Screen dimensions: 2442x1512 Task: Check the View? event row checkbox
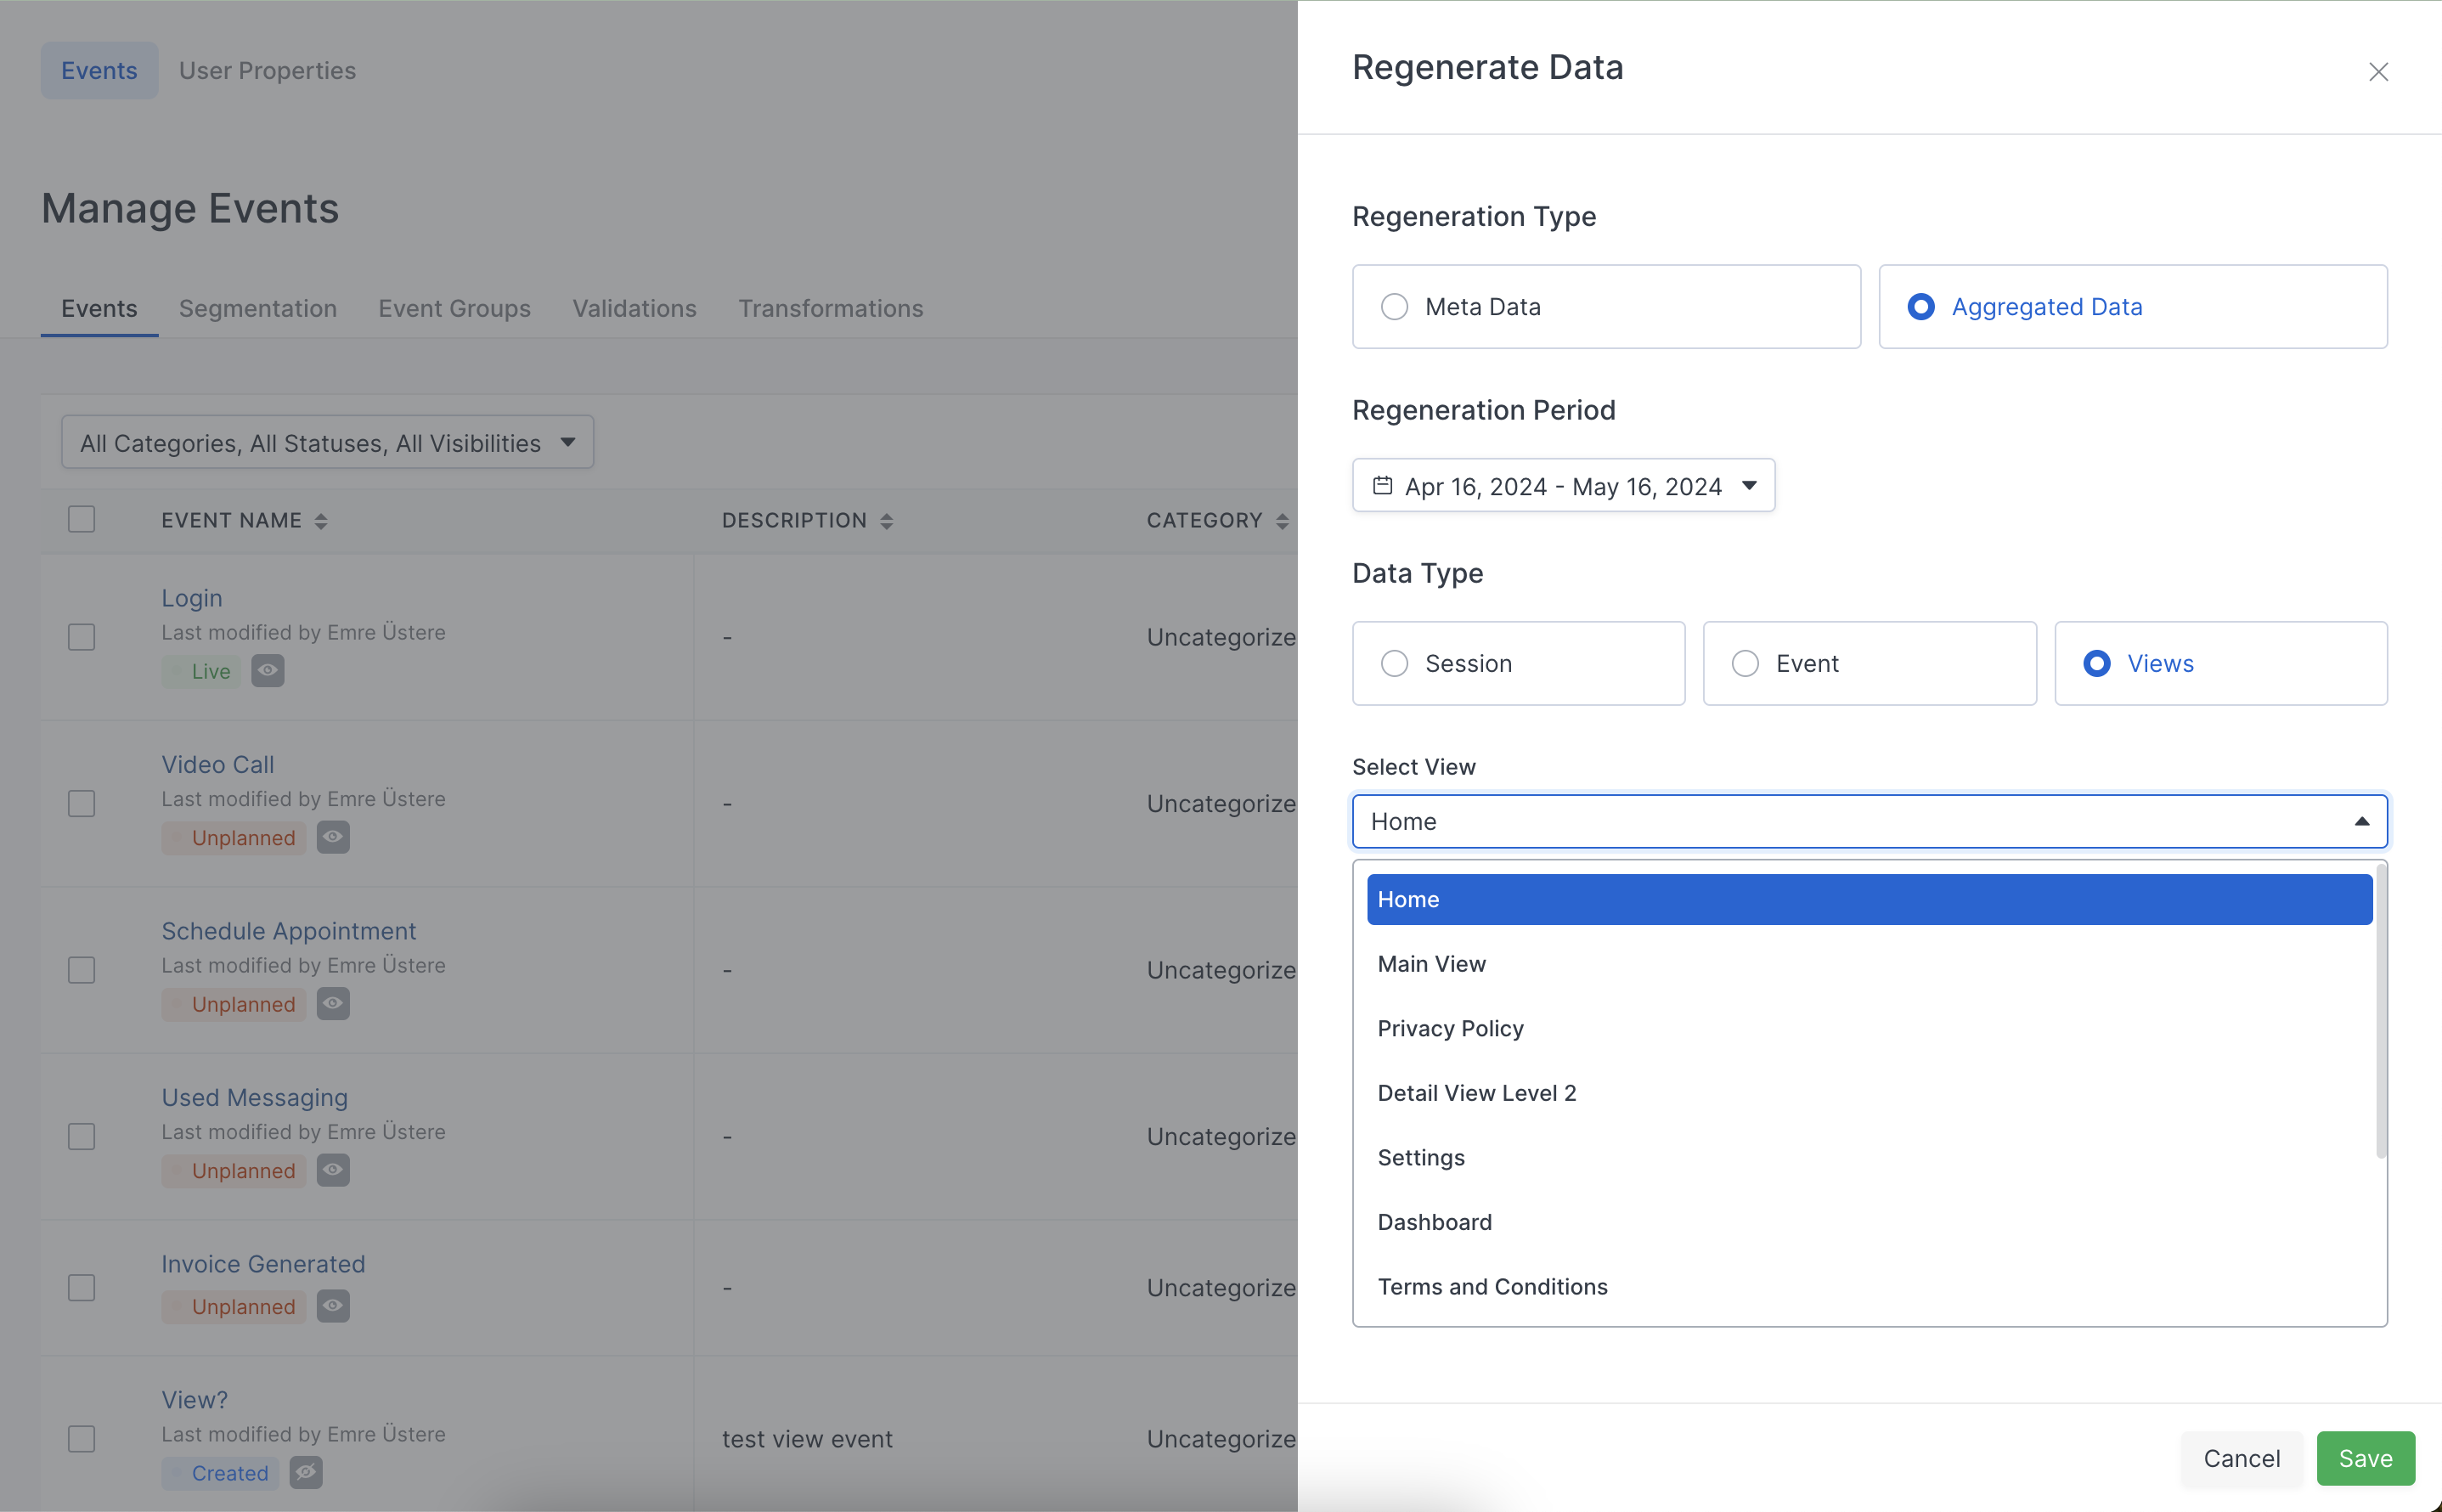[x=82, y=1439]
